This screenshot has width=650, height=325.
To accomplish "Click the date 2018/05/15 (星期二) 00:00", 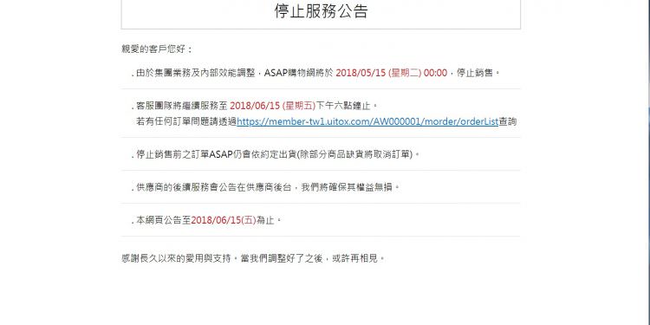I will [x=392, y=73].
